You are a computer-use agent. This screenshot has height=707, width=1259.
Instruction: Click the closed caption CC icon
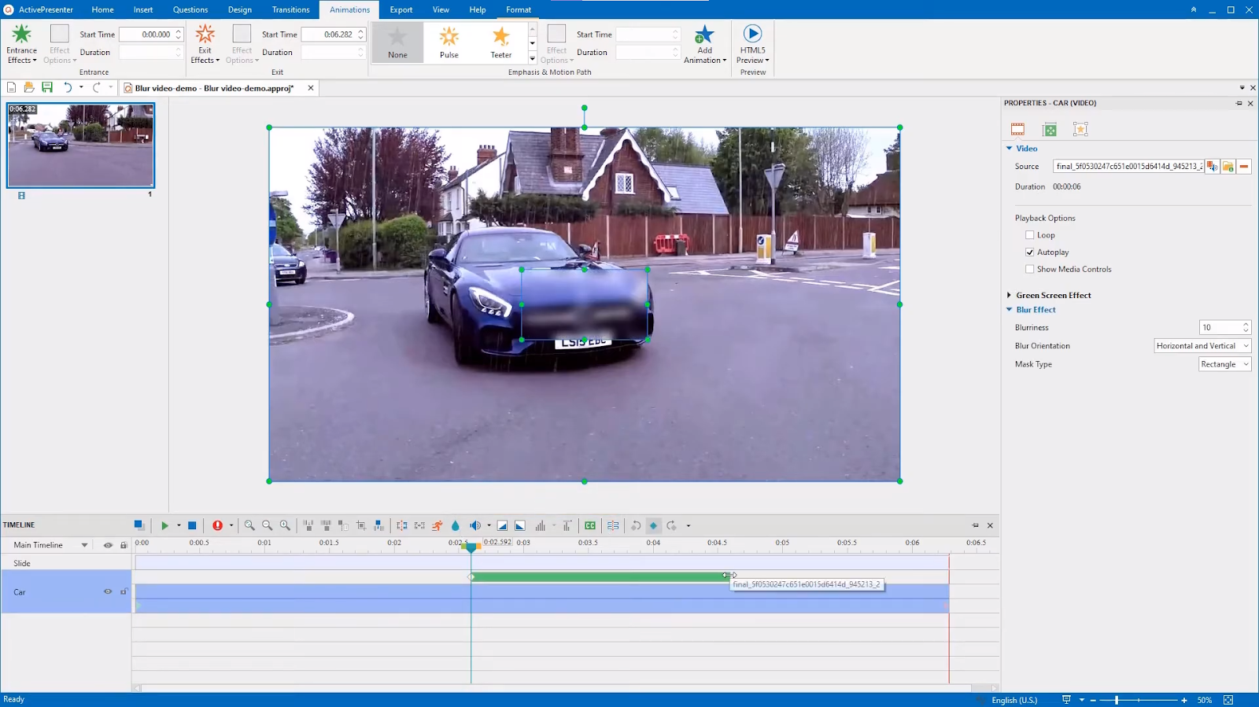[x=590, y=525]
